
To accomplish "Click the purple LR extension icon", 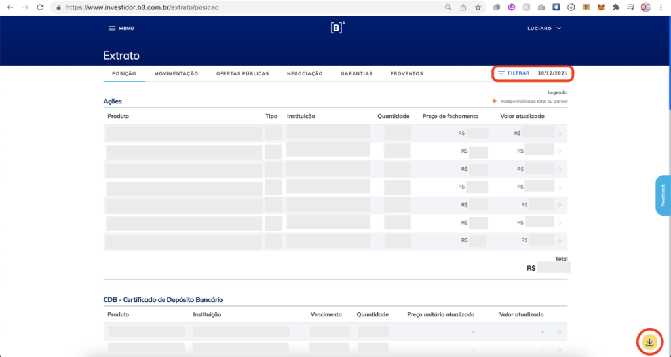I will (512, 7).
